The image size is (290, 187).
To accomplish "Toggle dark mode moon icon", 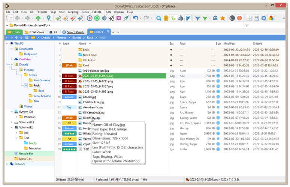I will tap(232, 18).
